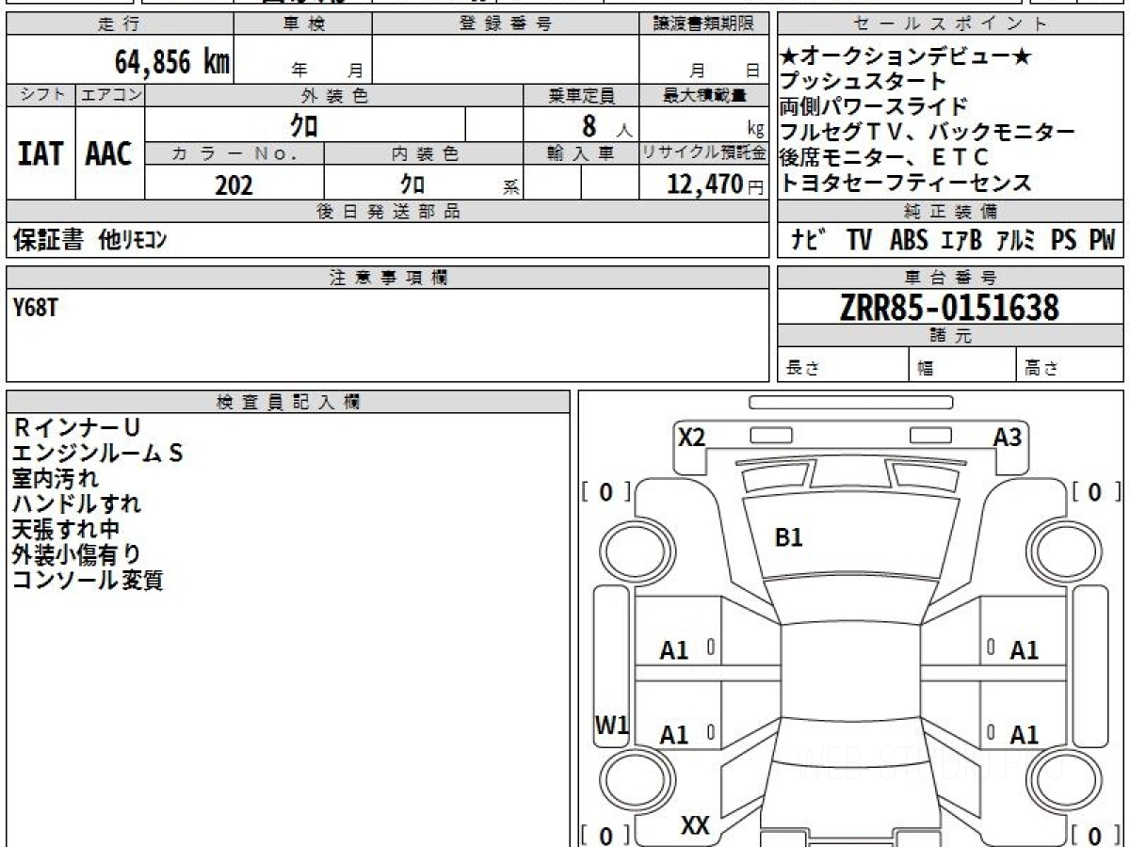1130x847 pixels.
Task: Select the エアB equipment item
Action: [961, 241]
